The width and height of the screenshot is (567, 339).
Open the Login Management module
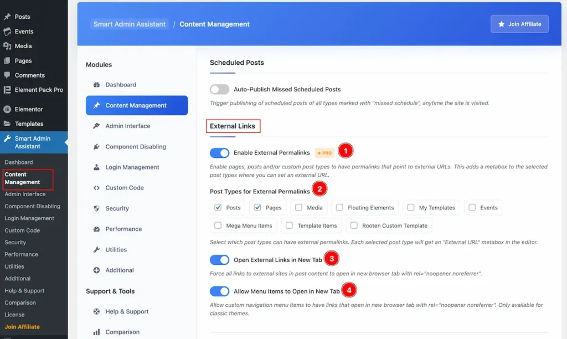137,167
